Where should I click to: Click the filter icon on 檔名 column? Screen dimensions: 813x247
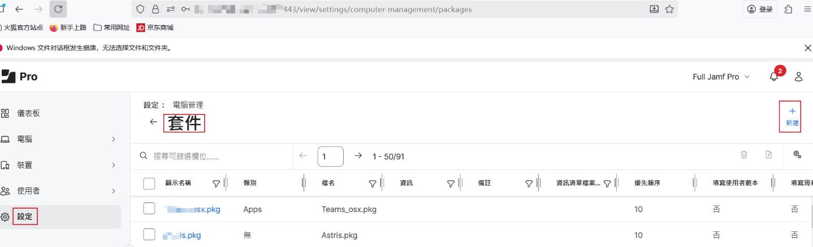(x=373, y=183)
